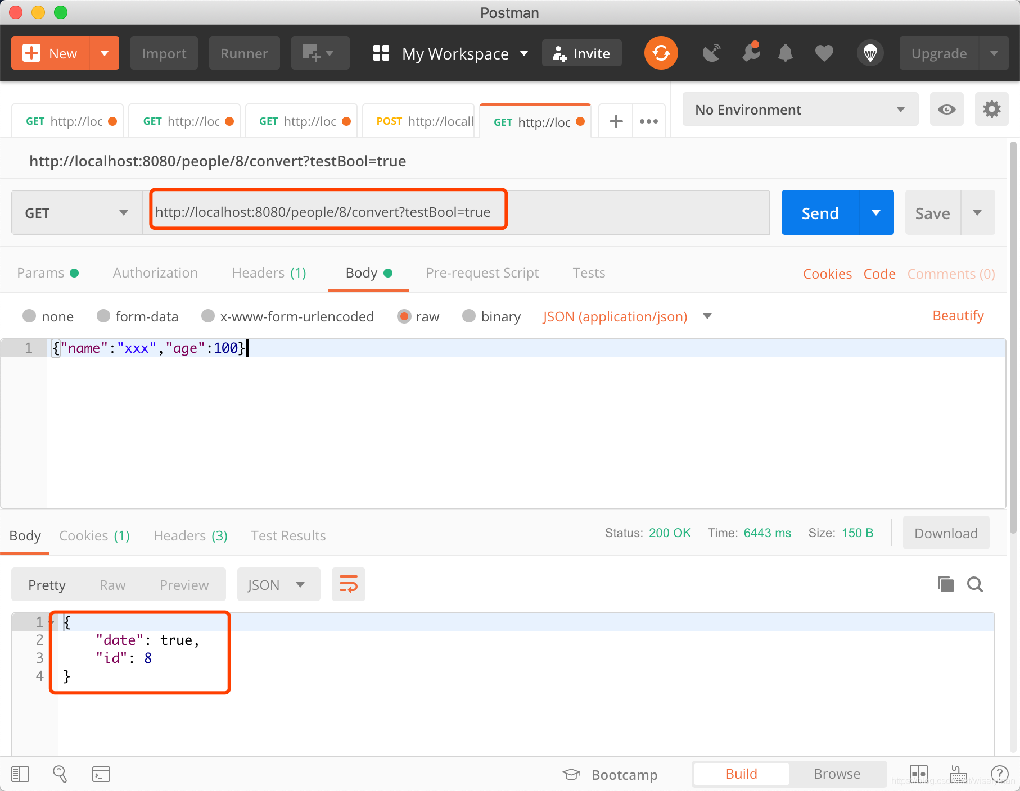Viewport: 1020px width, 791px height.
Task: Open the wrench settings icon
Action: tap(751, 52)
